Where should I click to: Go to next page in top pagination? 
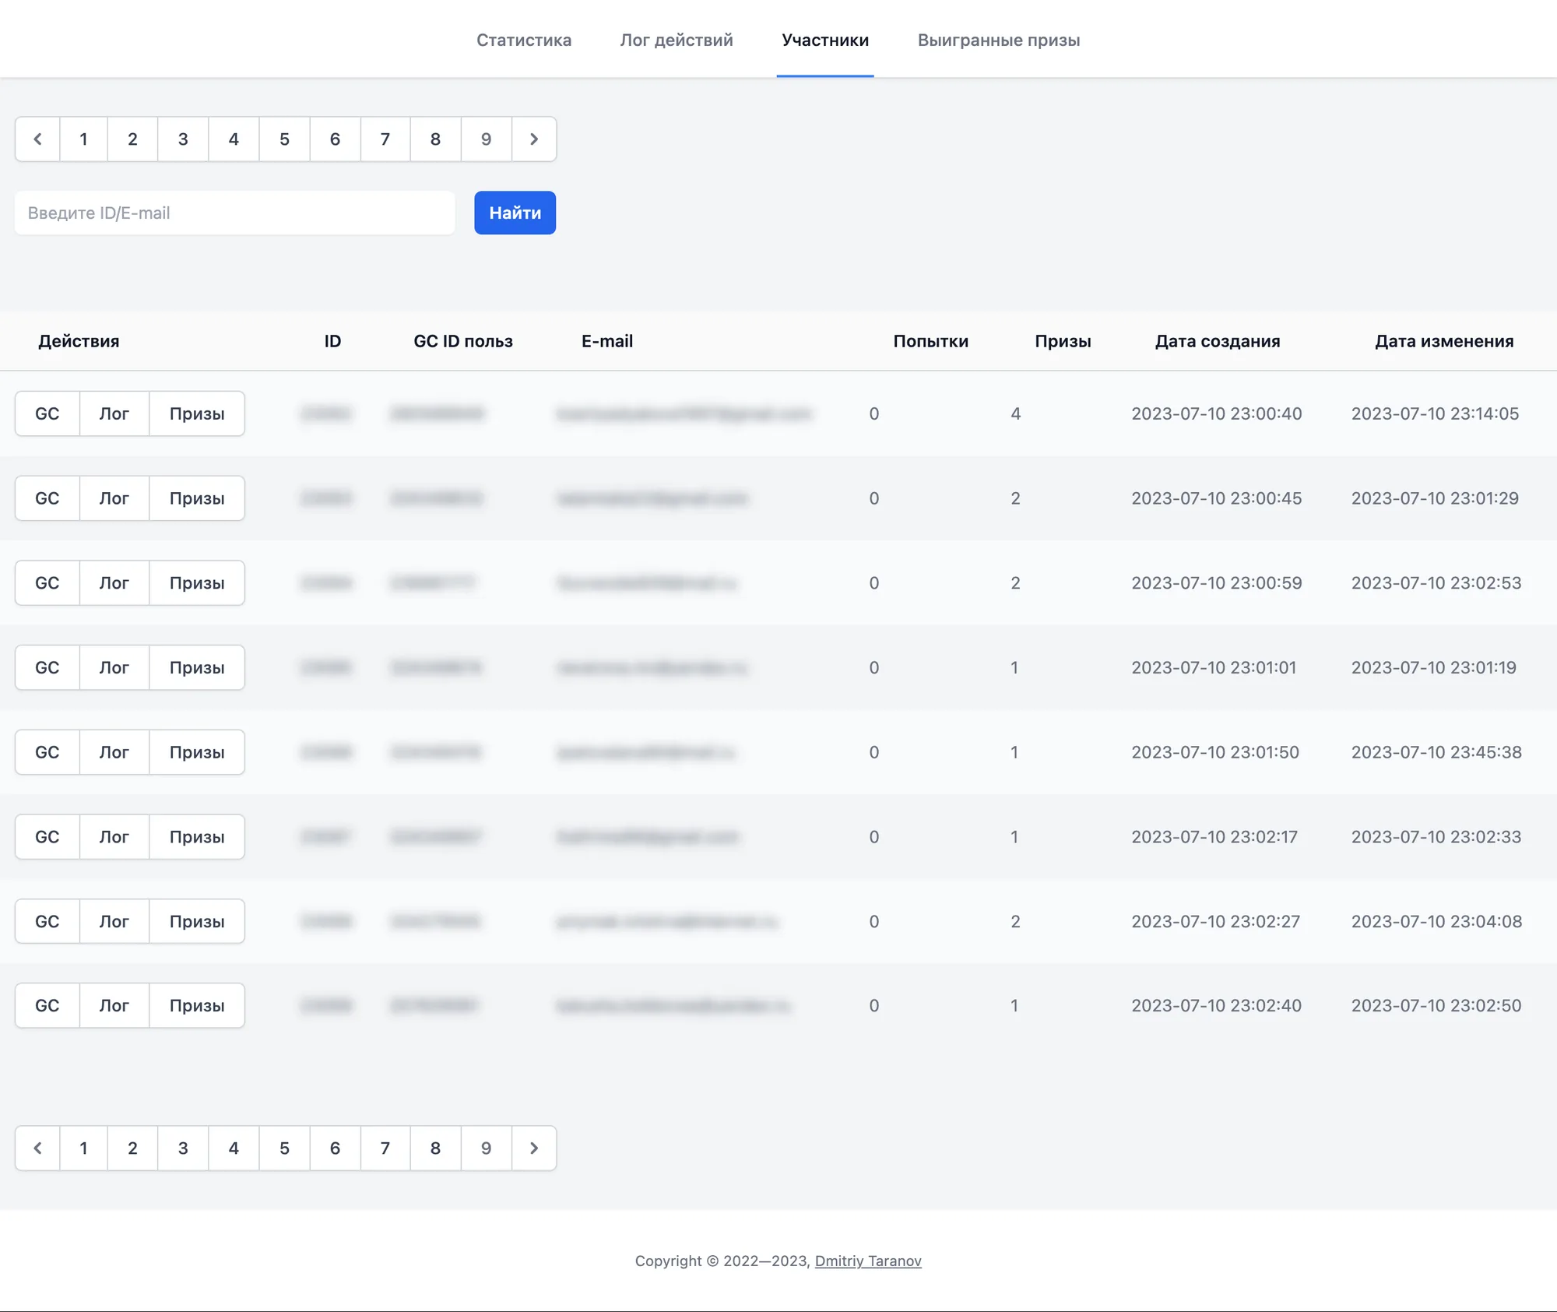[x=534, y=139]
